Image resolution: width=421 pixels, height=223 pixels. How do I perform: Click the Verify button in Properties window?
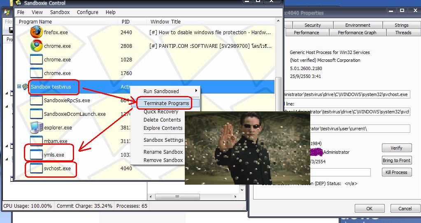(397, 148)
